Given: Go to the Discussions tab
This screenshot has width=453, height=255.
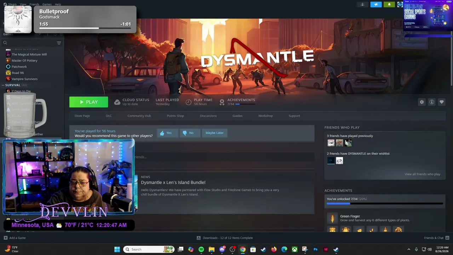Looking at the screenshot, I should click(208, 116).
